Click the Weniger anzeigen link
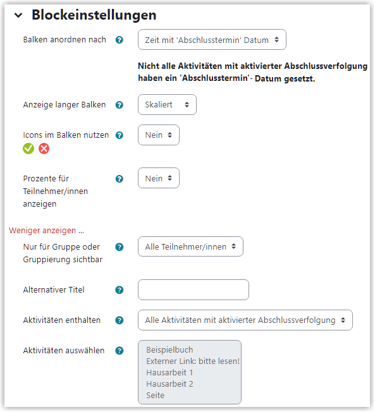The height and width of the screenshot is (412, 375). [46, 231]
